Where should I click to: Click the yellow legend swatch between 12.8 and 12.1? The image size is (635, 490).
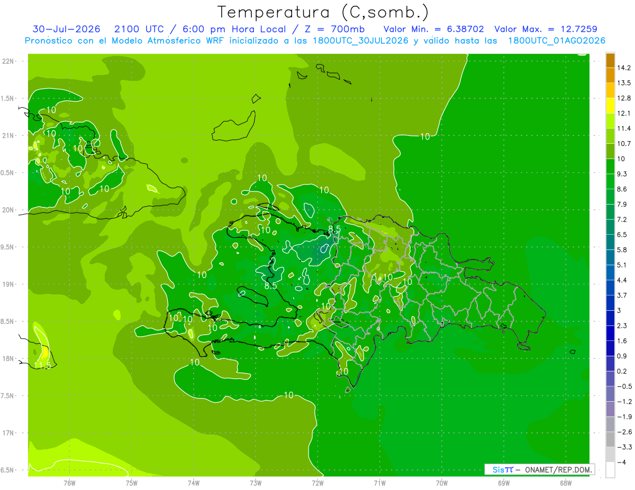point(610,106)
